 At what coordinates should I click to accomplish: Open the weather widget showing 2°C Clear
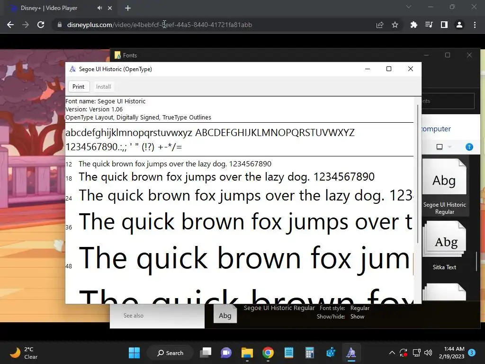coord(24,353)
